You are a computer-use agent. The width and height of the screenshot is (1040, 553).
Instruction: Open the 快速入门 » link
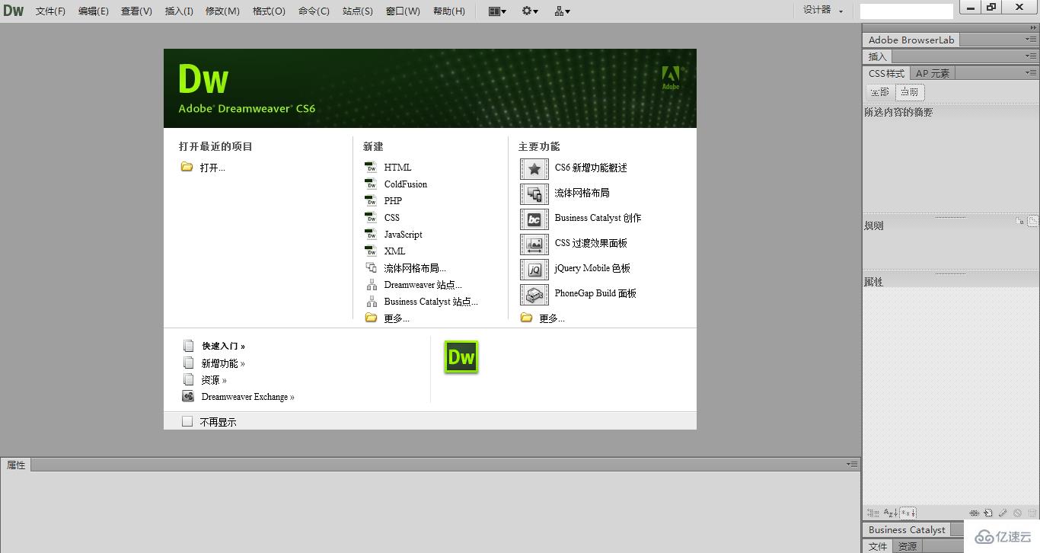(x=223, y=346)
